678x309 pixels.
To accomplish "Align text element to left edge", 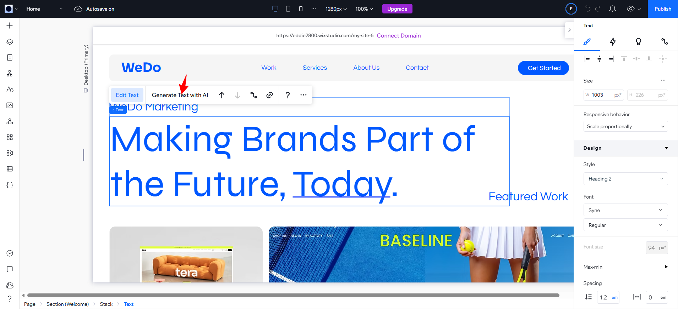I will pos(587,59).
